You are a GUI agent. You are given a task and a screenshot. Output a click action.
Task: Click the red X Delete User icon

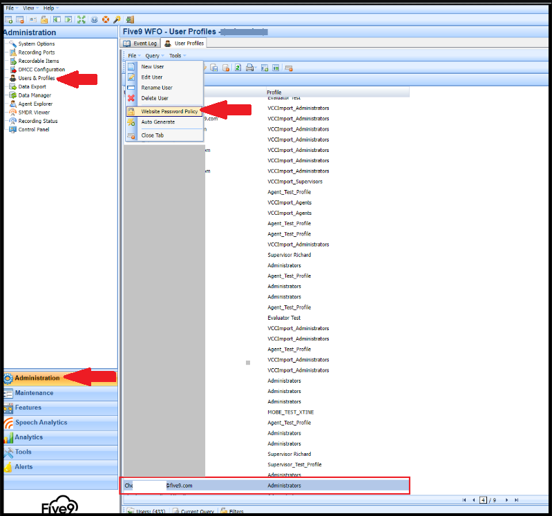click(x=131, y=98)
